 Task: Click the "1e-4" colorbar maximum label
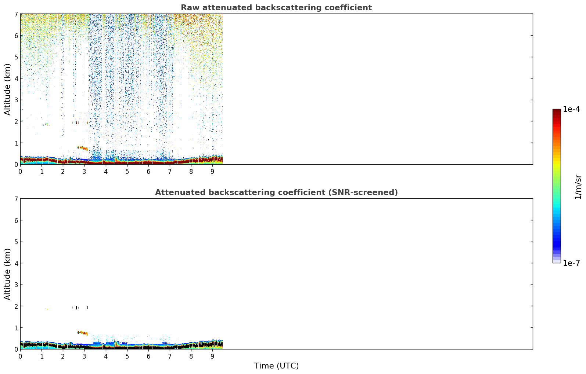(571, 109)
